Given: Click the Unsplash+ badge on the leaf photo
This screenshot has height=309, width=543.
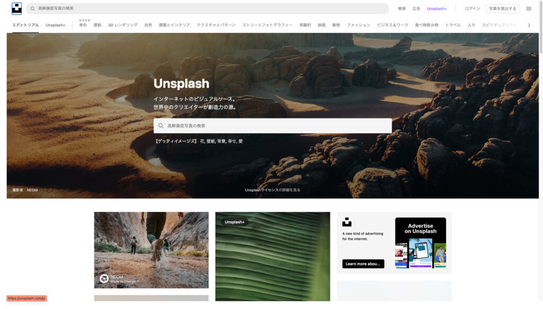Looking at the screenshot, I should (234, 222).
